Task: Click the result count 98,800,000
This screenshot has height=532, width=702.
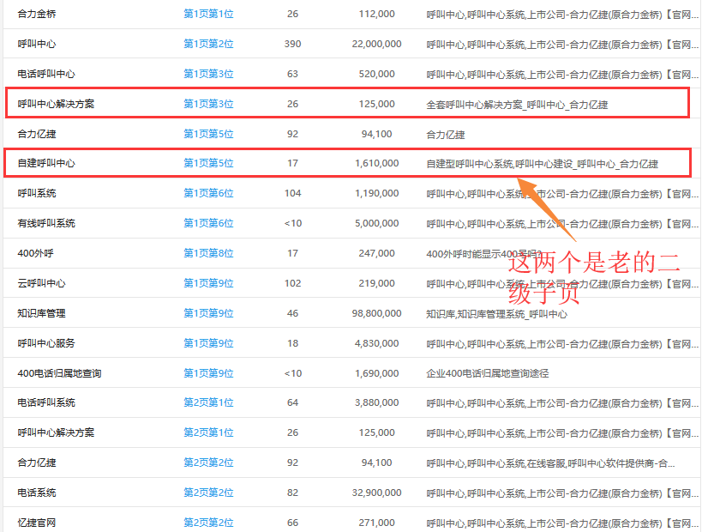Action: tap(376, 313)
